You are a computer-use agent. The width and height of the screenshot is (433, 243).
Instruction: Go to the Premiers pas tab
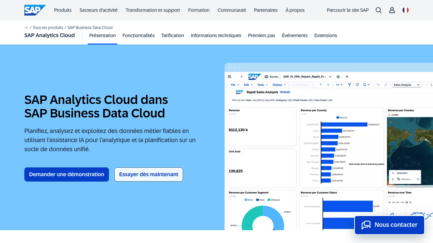coord(261,35)
